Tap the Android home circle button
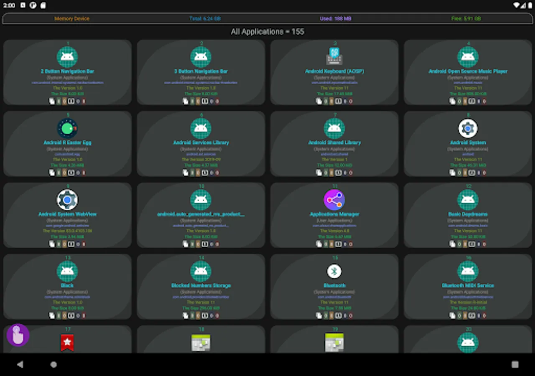535x376 pixels. point(53,364)
